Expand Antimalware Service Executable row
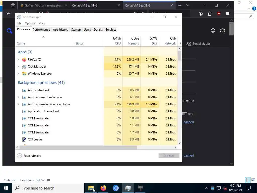The image size is (257, 193). 18,104
